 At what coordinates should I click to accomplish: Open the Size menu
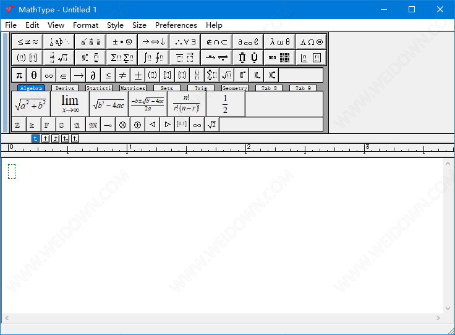pyautogui.click(x=139, y=25)
